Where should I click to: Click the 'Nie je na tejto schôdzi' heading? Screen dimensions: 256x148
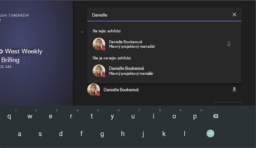(112, 58)
